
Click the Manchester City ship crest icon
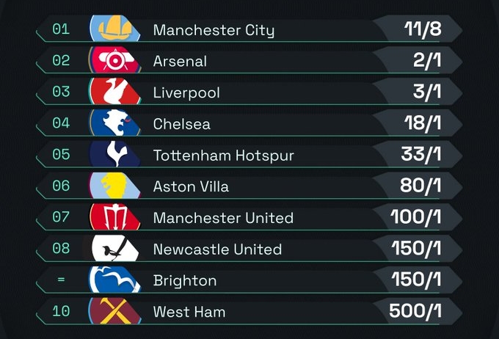[x=115, y=29]
